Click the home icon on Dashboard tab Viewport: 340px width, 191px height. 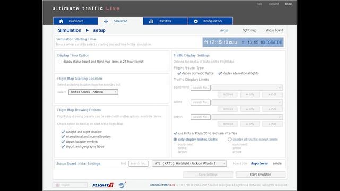tap(61, 21)
